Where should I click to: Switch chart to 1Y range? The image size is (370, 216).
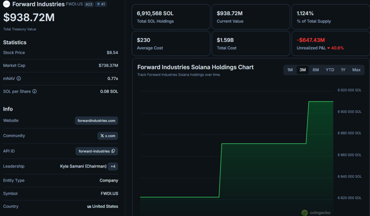(343, 70)
